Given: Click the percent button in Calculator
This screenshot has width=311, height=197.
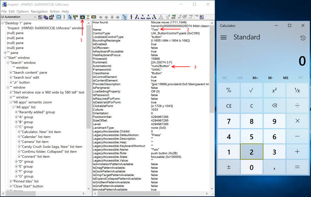Looking at the screenshot, I should pos(229,90).
